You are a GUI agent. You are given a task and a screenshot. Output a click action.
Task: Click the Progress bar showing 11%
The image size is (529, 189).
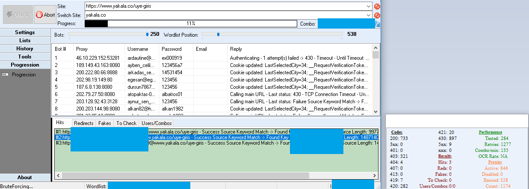tap(191, 23)
